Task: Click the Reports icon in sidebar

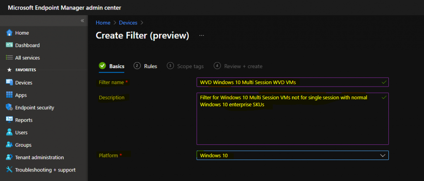Action: click(9, 120)
